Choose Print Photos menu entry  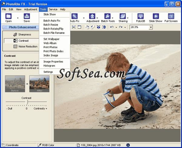coord(55,47)
